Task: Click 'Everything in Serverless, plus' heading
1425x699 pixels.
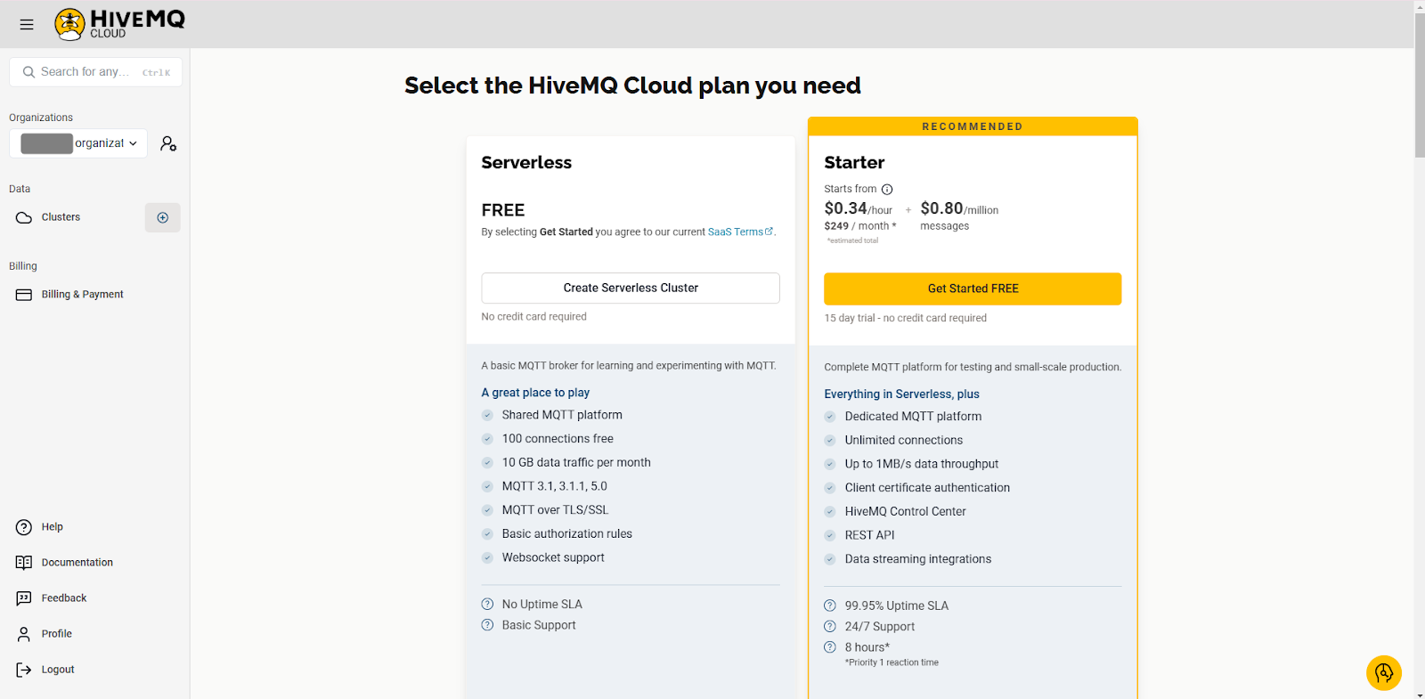Action: (x=901, y=394)
